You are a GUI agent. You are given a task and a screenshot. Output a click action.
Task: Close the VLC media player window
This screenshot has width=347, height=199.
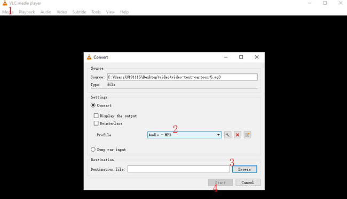(x=341, y=3)
